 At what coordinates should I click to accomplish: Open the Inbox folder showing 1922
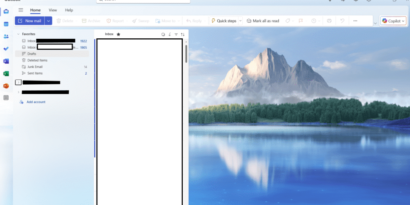pyautogui.click(x=52, y=41)
